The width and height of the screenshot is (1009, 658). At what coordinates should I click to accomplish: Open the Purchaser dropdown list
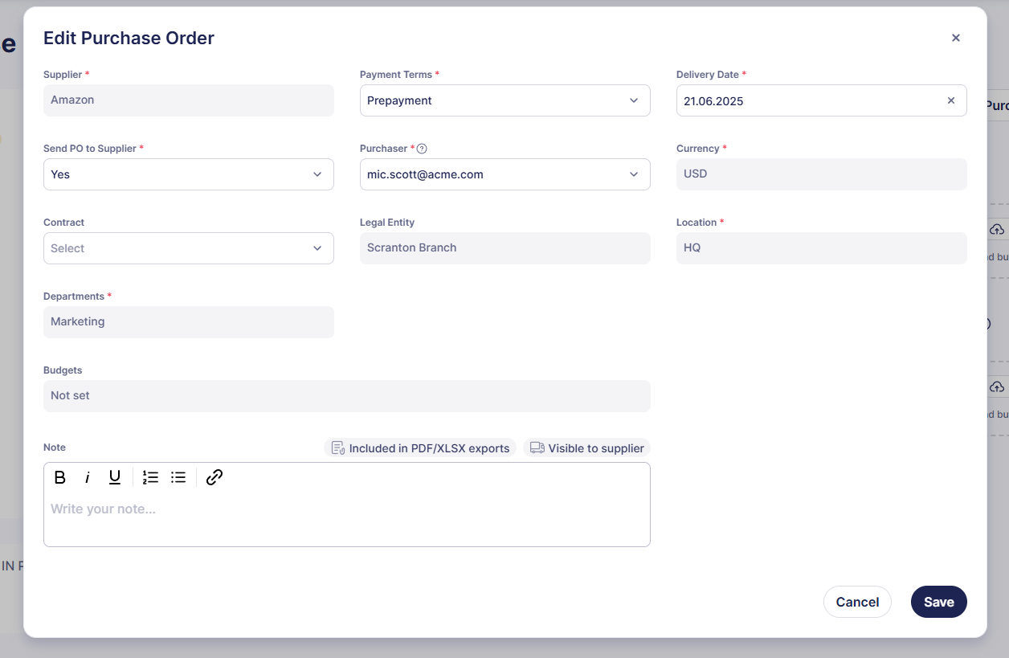[x=504, y=174]
